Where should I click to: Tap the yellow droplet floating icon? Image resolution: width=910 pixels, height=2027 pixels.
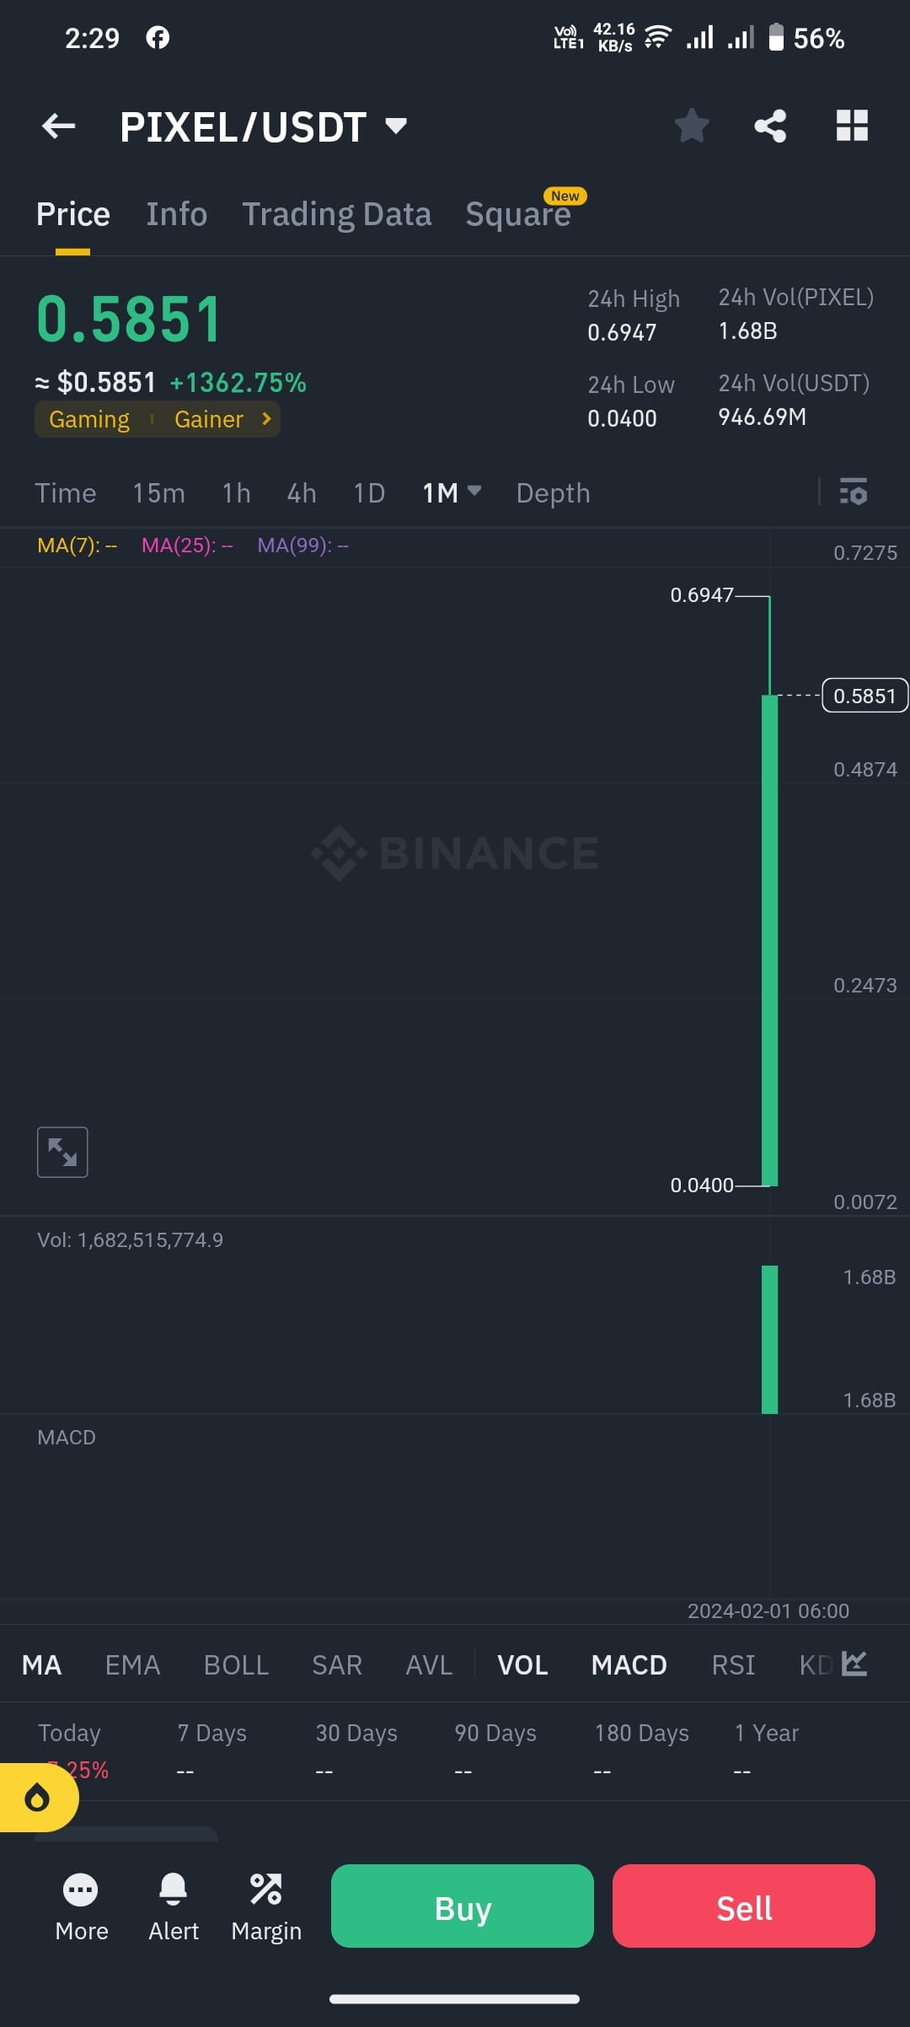pyautogui.click(x=37, y=1796)
